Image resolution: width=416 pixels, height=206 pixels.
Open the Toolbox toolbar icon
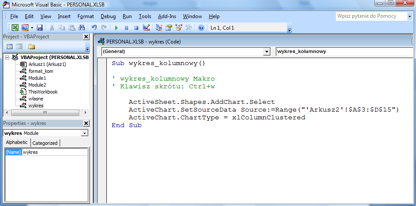[x=189, y=28]
